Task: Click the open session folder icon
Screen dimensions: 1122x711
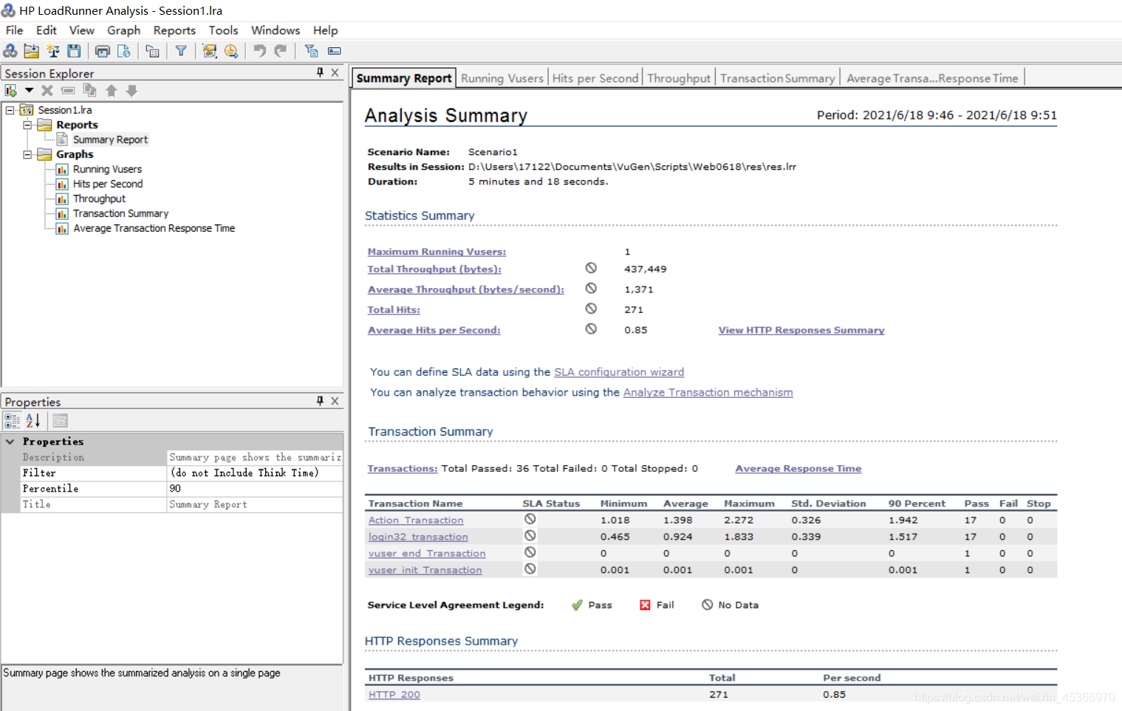Action: [x=32, y=51]
